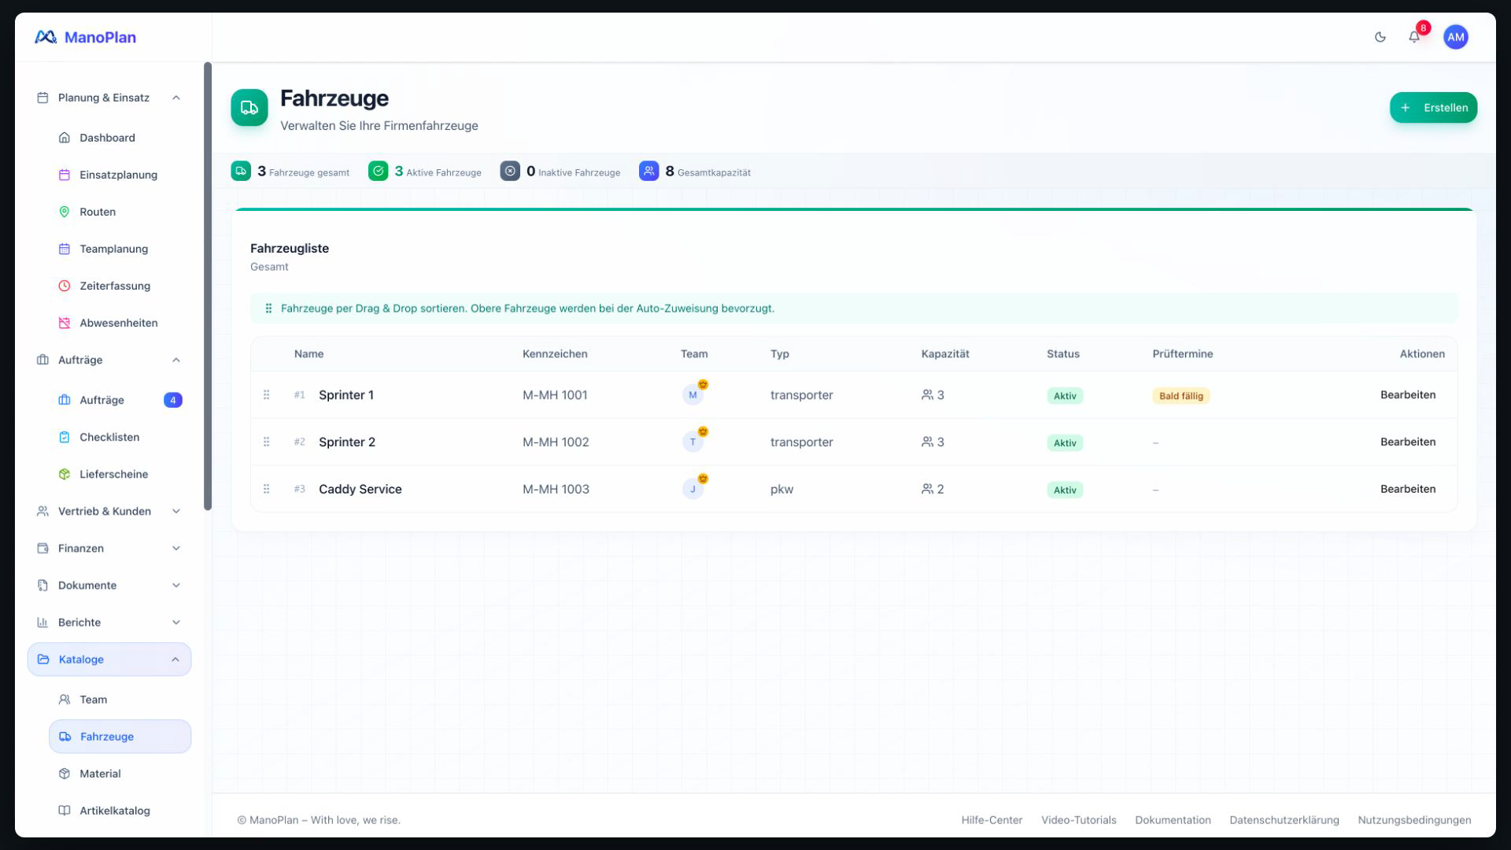The width and height of the screenshot is (1511, 850).
Task: Click the team avatar J of Caddy Service
Action: [693, 490]
